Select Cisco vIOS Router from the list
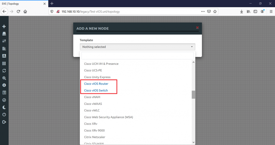Viewport: 275px width, 145px height. pos(96,84)
